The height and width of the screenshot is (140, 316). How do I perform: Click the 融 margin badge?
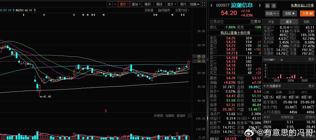click(x=268, y=6)
